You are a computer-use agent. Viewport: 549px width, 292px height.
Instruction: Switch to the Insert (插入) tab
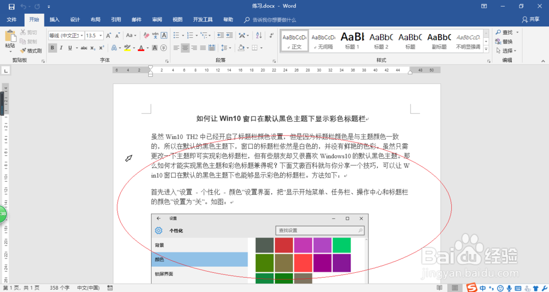coord(54,20)
